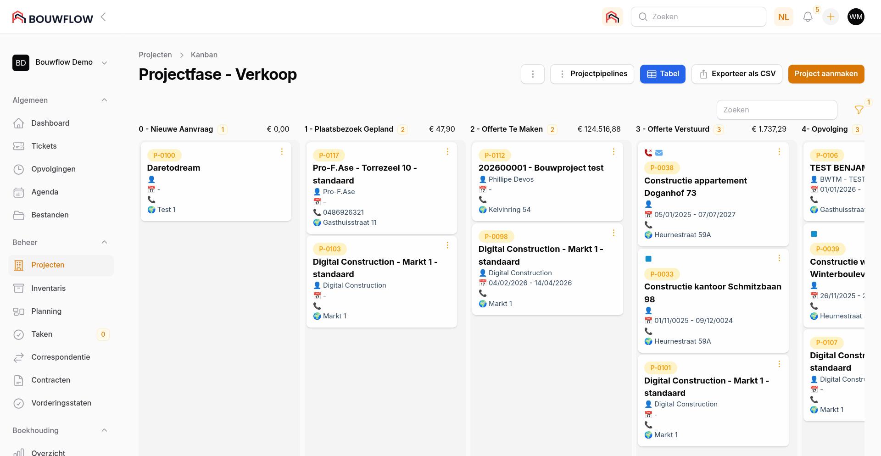881x456 pixels.
Task: Open the quick-add plus menu in the header
Action: pyautogui.click(x=831, y=17)
